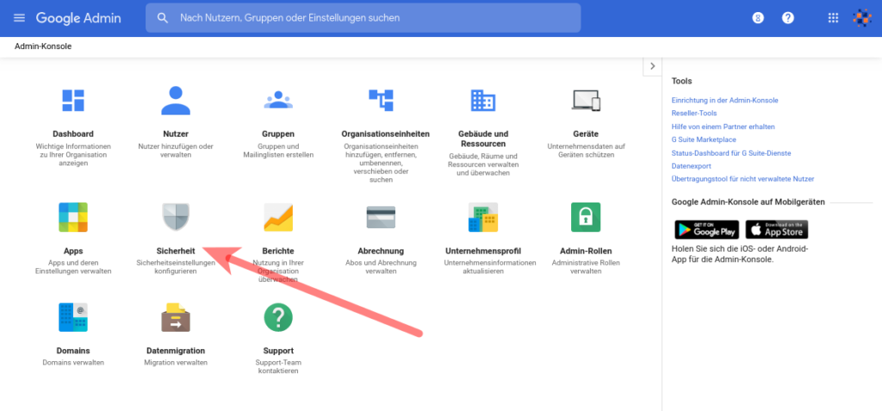Click the Migration verwalten description text
The image size is (882, 411).
point(176,363)
